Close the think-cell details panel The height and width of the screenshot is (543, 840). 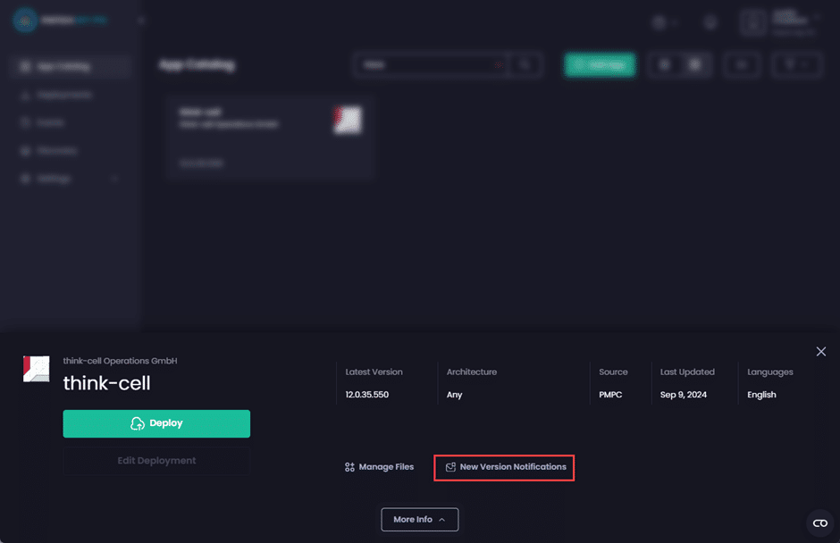820,352
